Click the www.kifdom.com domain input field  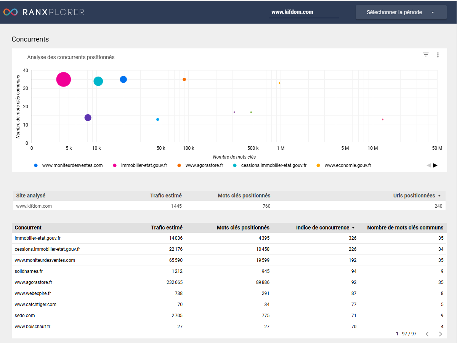pos(303,12)
